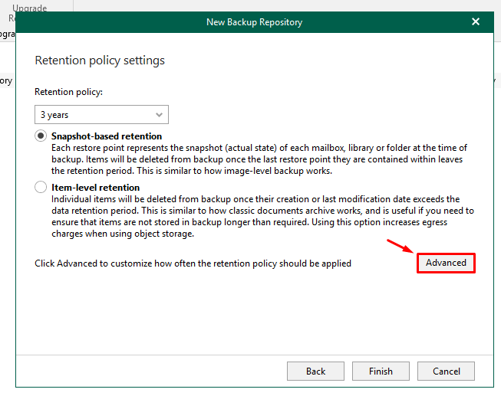
Task: Click the Retention policy settings heading
Action: (100, 60)
